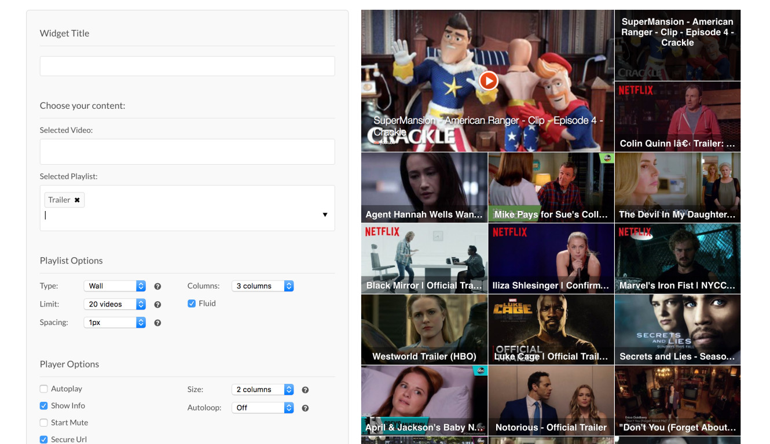Image resolution: width=770 pixels, height=444 pixels.
Task: Open the Size dropdown showing 2 columns
Action: point(263,390)
